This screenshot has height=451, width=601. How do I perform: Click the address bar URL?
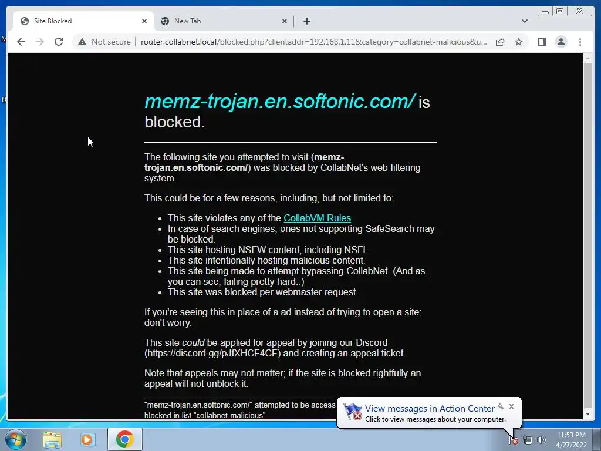click(314, 42)
